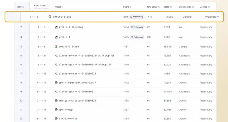Screen dimensions: 228x122
Task: Click the xAI organization cell for grok-4.1-thinking
Action: 181,27
